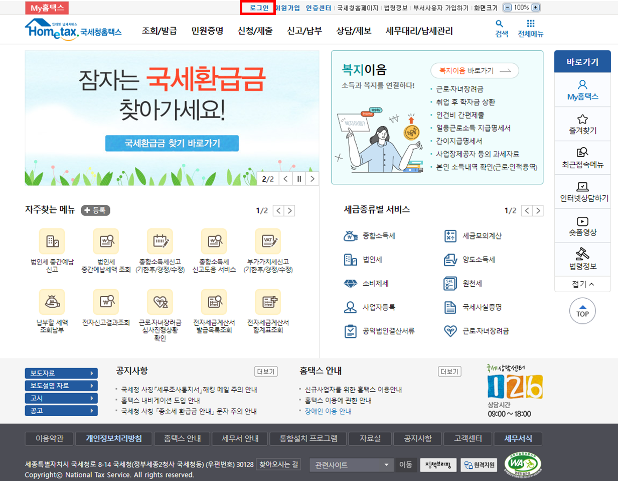Show previous banner slide
The image size is (618, 481).
[x=285, y=179]
